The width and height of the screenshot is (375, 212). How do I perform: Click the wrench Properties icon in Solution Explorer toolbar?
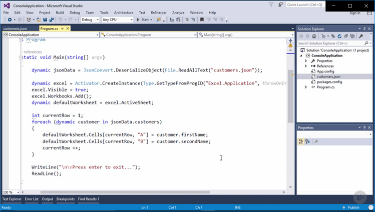[x=361, y=36]
